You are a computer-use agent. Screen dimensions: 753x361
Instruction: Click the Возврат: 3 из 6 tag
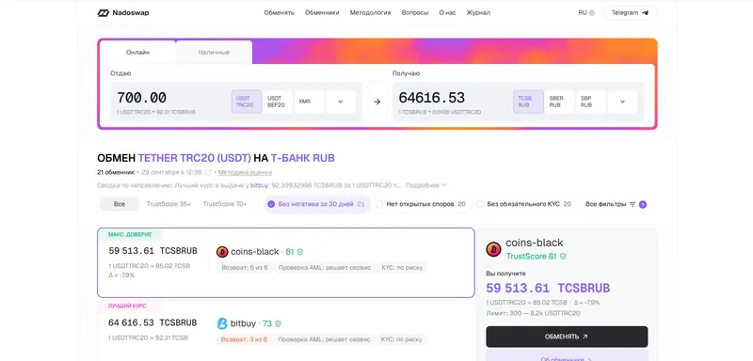point(245,339)
